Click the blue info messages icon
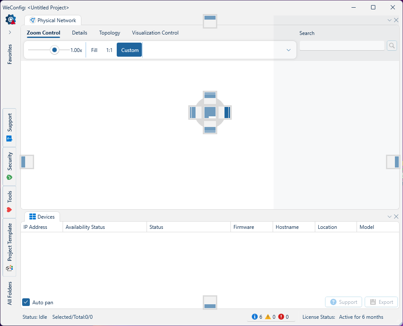 tap(254, 317)
